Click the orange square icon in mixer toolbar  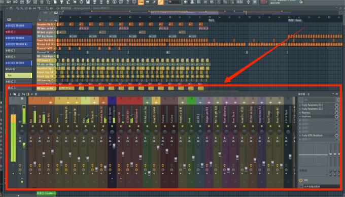coord(28,94)
